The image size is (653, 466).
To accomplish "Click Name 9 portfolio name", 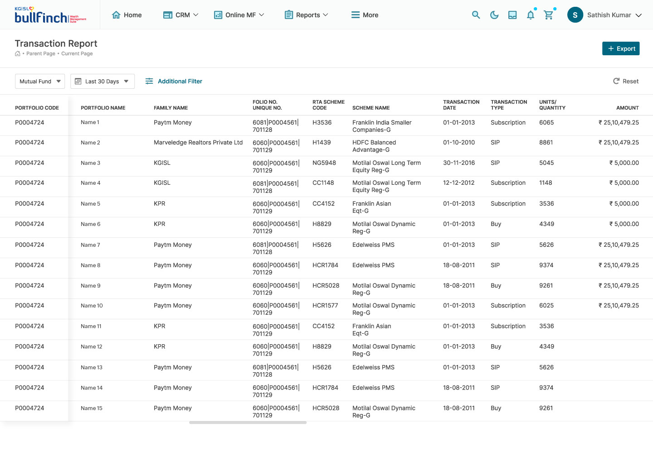I will tap(91, 286).
